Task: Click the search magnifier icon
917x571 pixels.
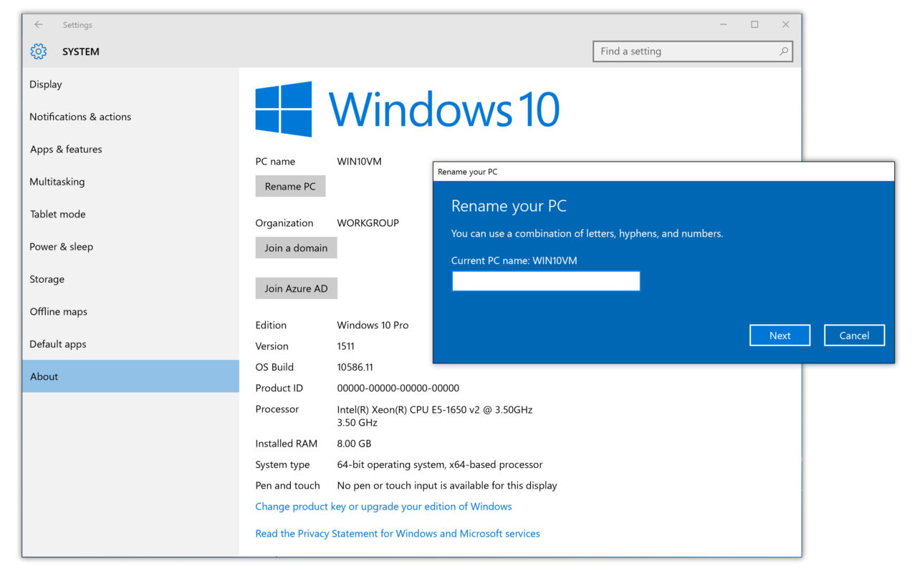Action: pyautogui.click(x=784, y=52)
